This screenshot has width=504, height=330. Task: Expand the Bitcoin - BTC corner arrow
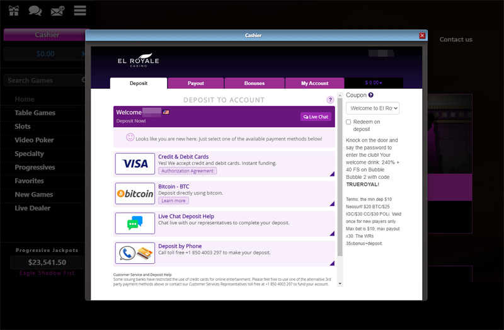[332, 203]
